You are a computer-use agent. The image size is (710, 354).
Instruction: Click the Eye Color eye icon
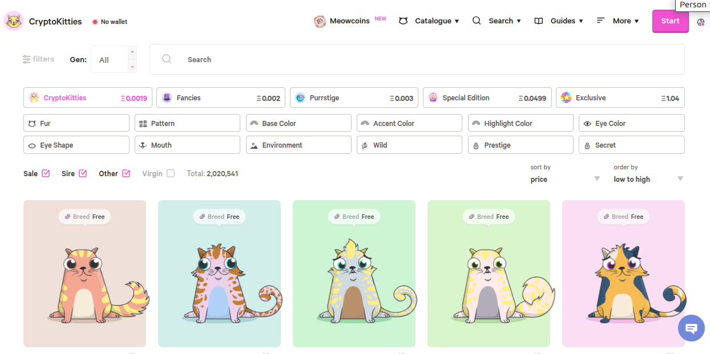(x=587, y=123)
